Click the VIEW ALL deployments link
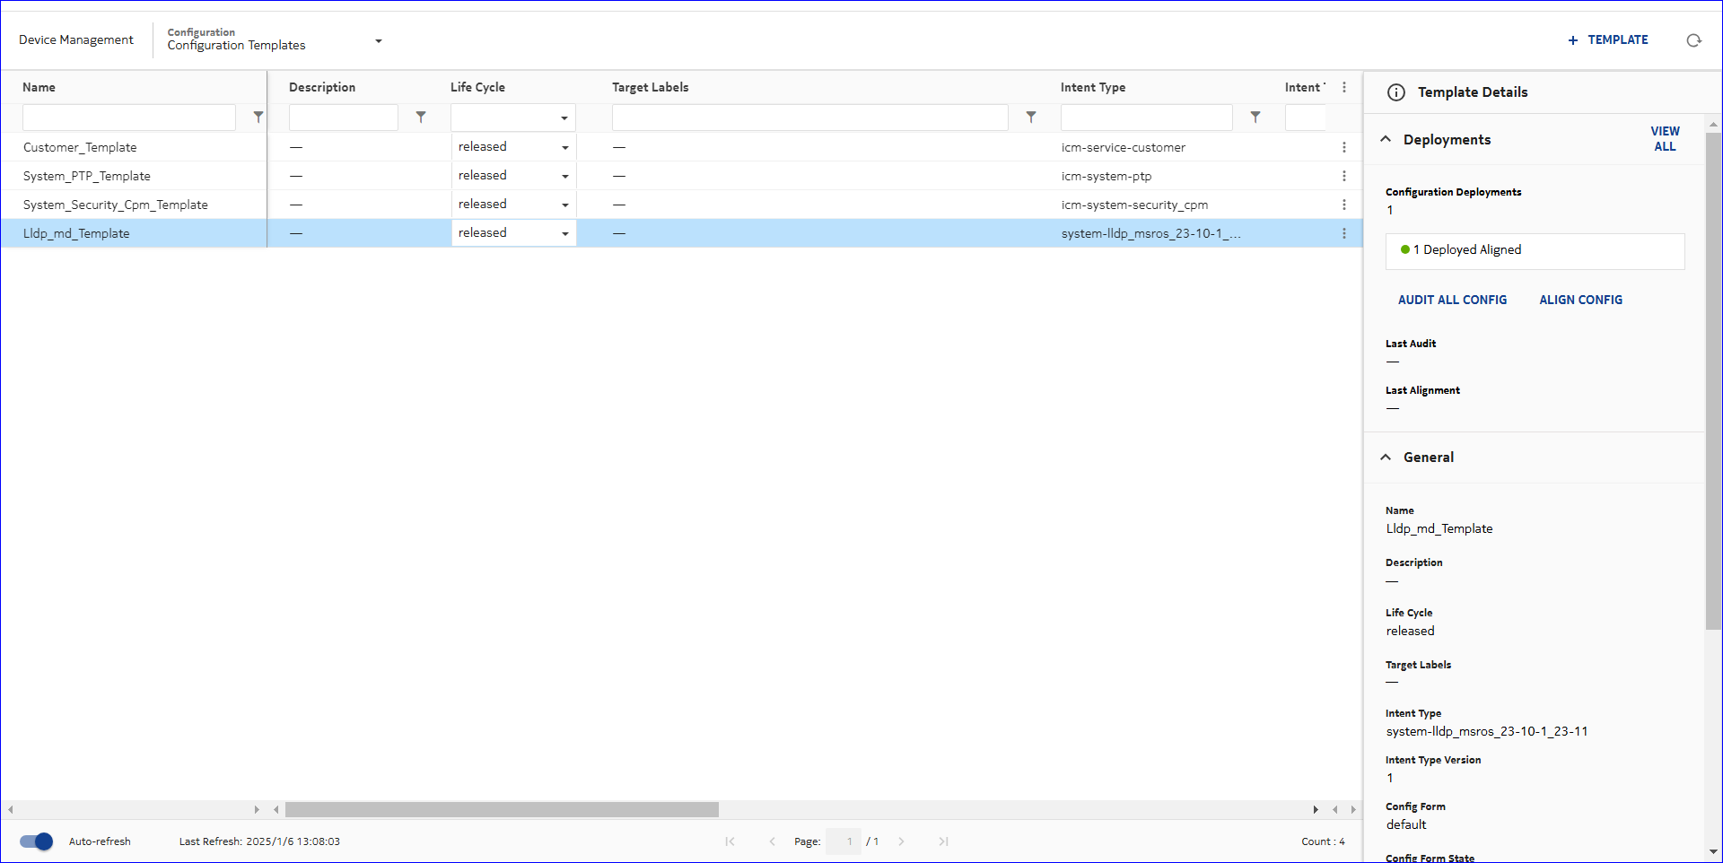The image size is (1723, 863). [1665, 138]
